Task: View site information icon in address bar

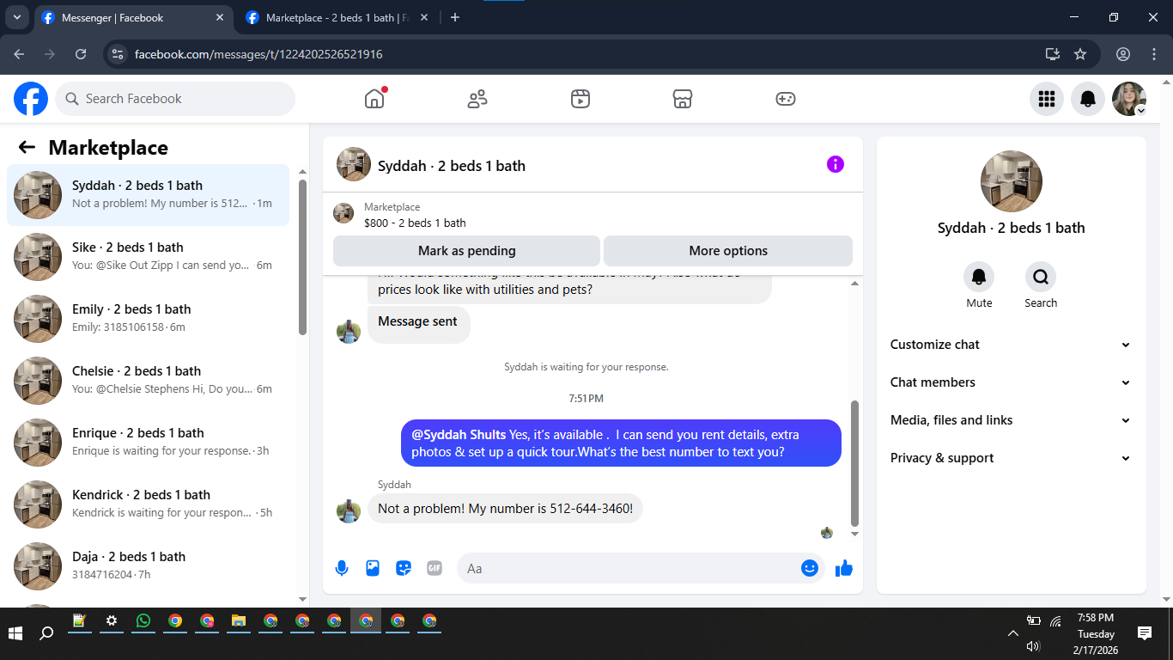Action: click(118, 54)
